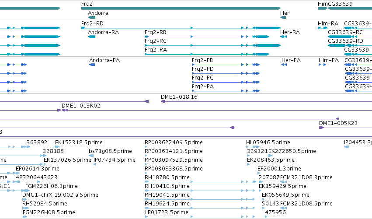Select the Him-PA protein glyph

point(322,65)
